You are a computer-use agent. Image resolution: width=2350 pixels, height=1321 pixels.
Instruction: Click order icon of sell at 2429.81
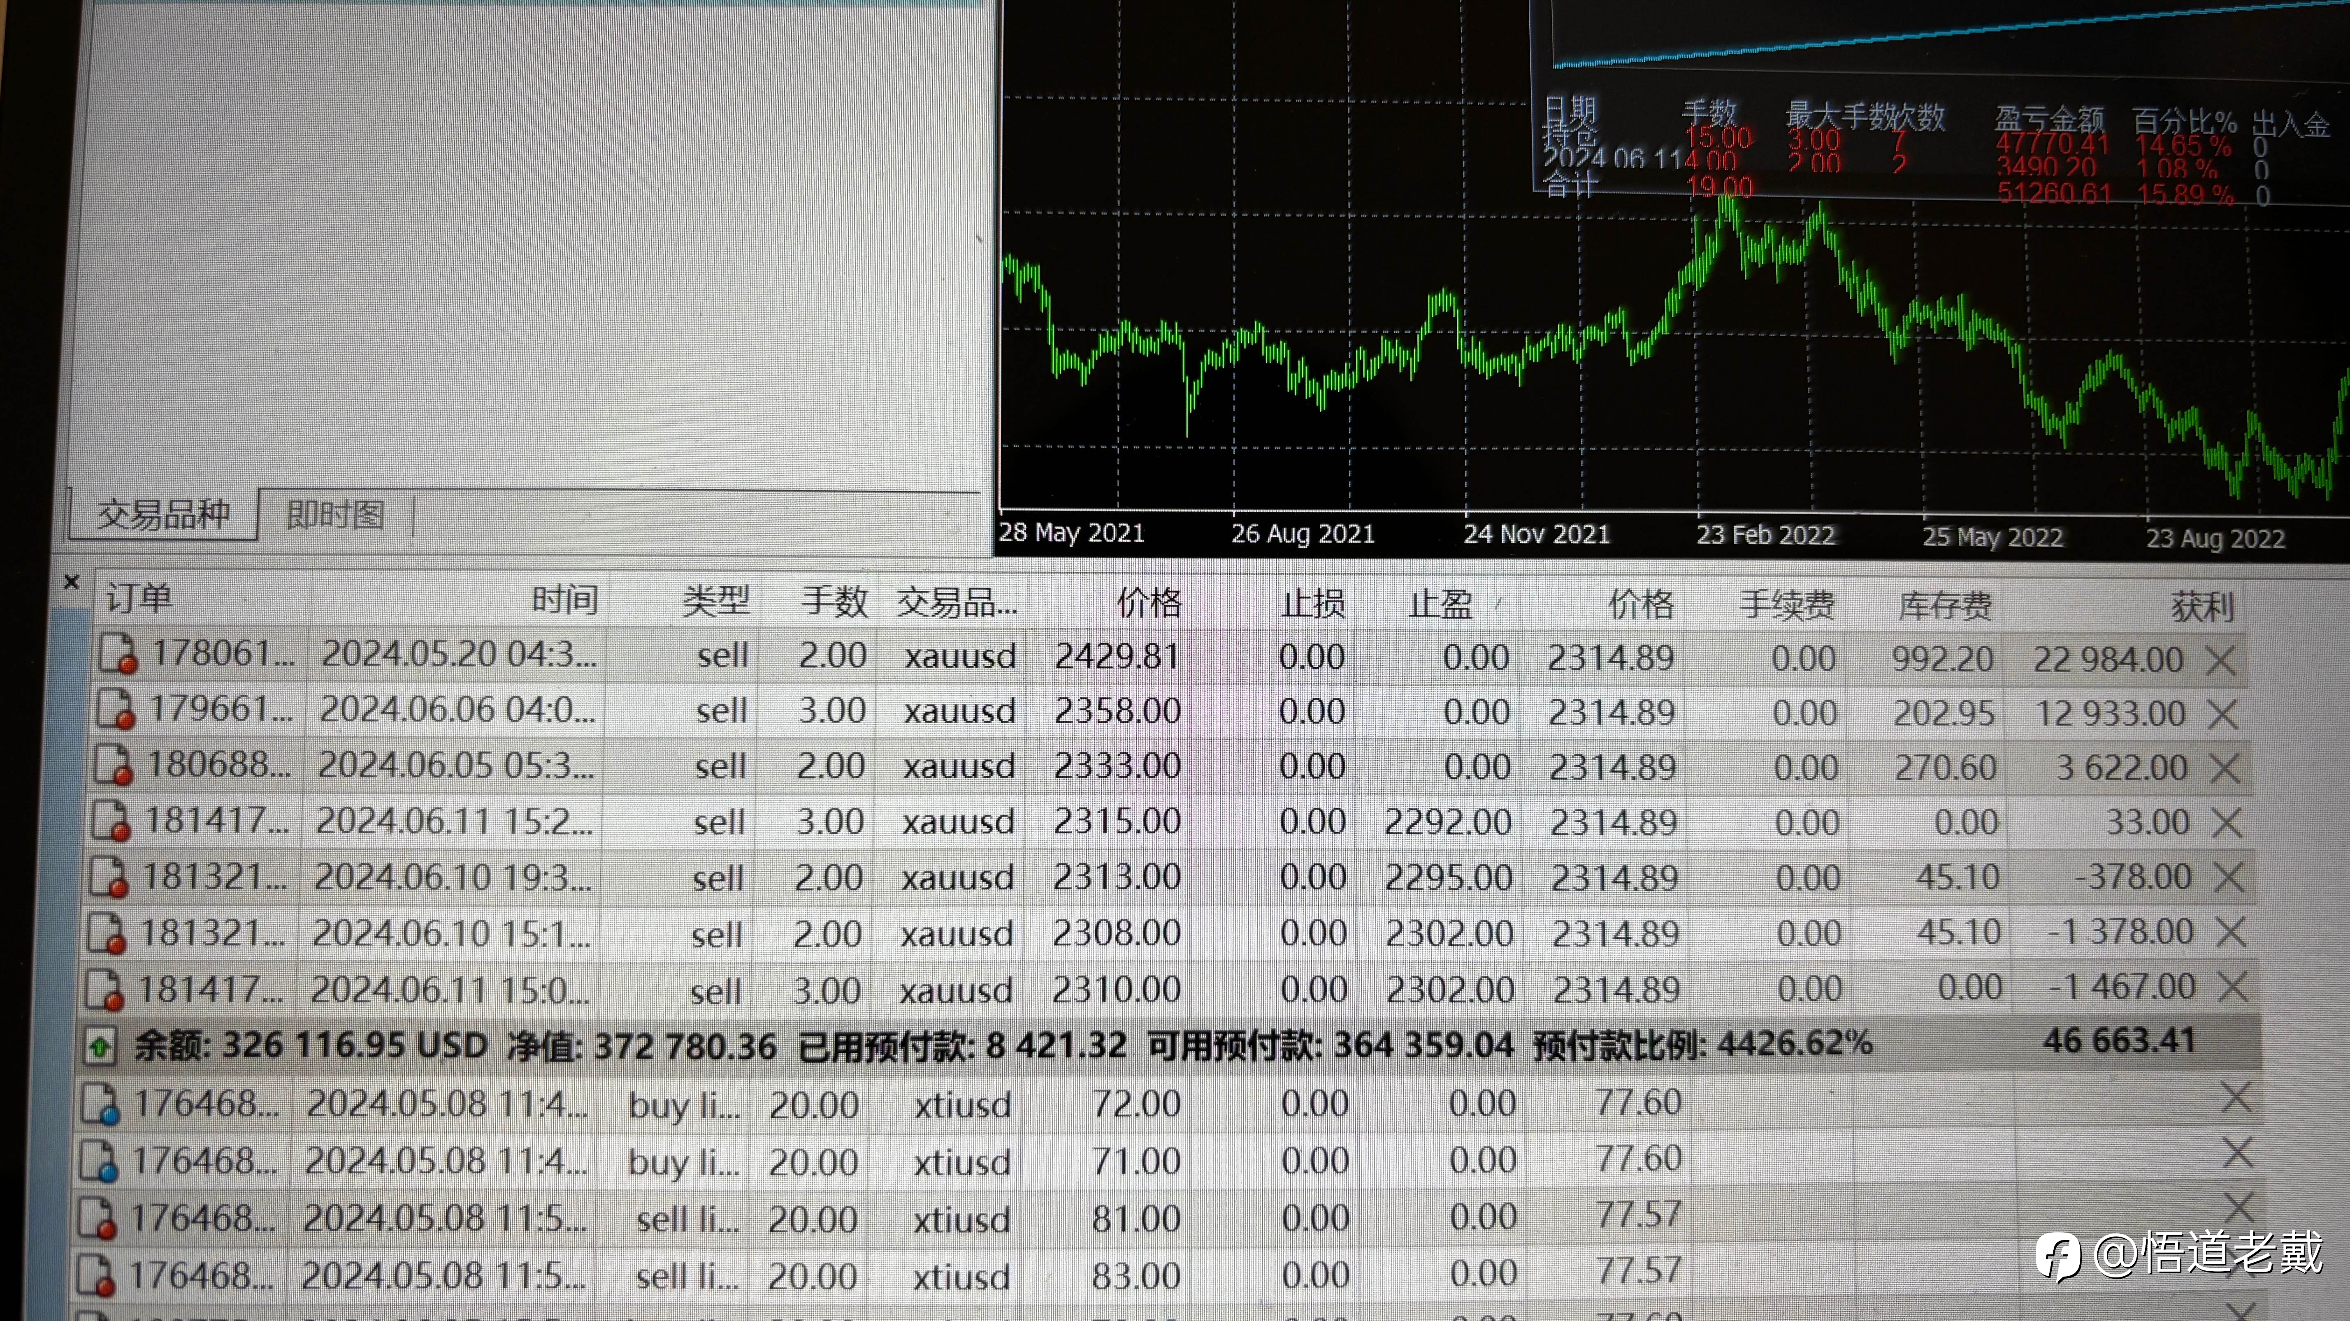click(118, 654)
